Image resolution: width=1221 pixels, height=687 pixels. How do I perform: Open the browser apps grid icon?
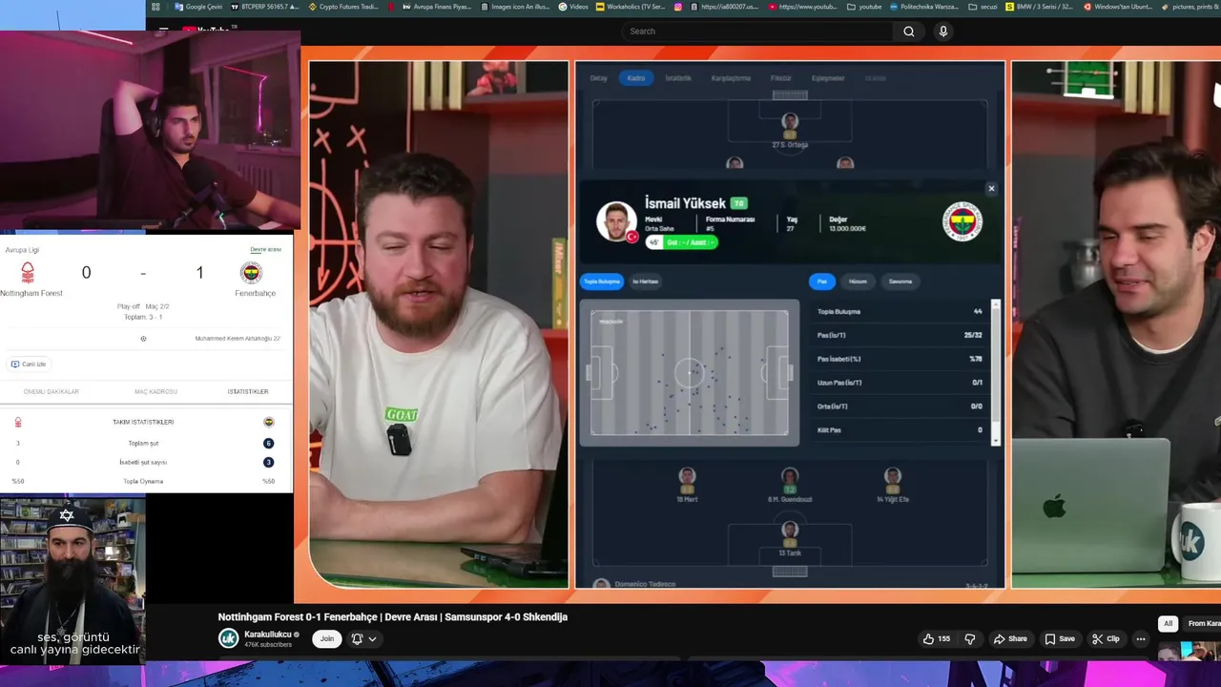(155, 7)
